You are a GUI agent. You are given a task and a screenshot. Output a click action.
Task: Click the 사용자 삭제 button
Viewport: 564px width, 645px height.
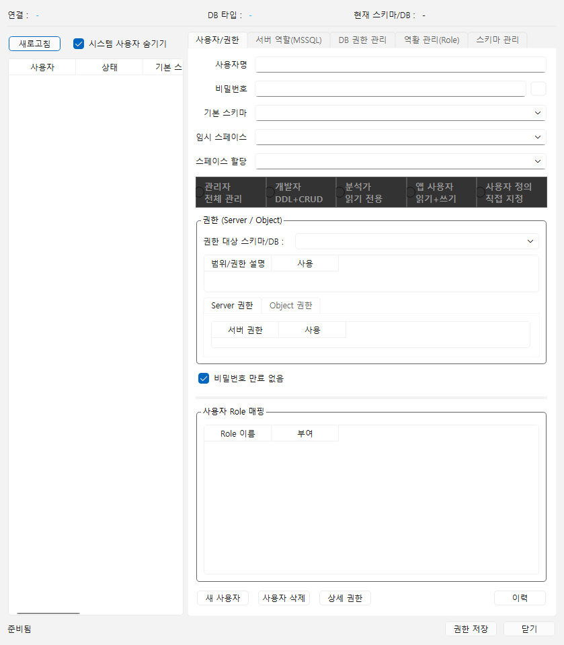(284, 598)
